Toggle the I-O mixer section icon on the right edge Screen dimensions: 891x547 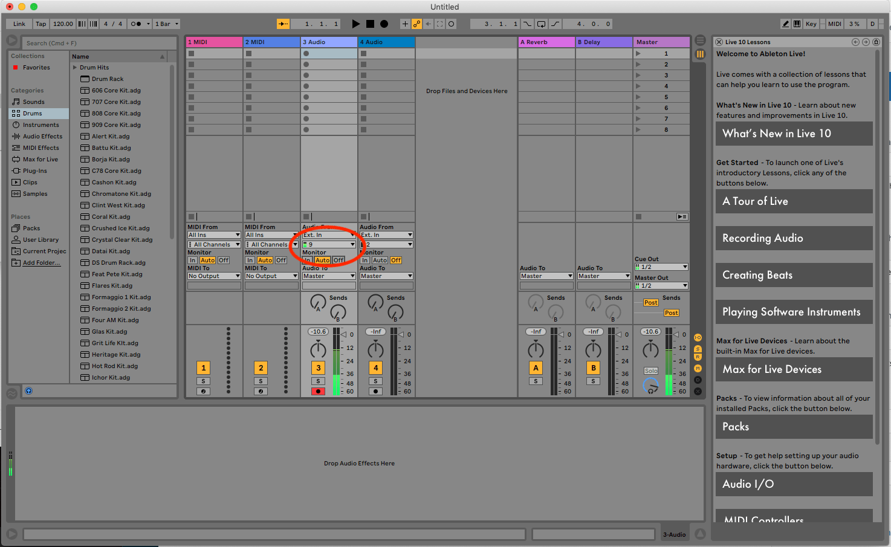pyautogui.click(x=697, y=338)
